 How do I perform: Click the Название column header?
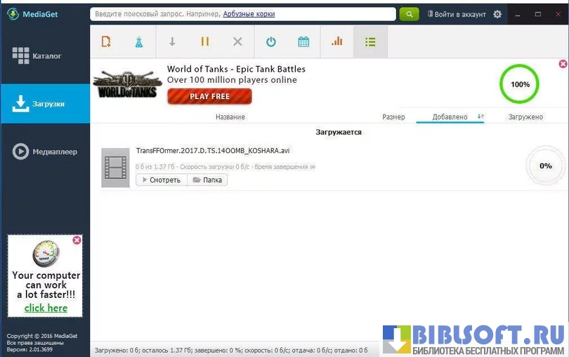click(x=230, y=117)
